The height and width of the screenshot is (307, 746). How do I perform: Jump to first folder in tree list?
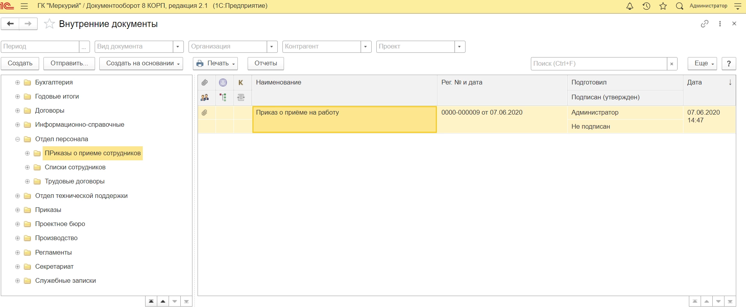click(151, 302)
